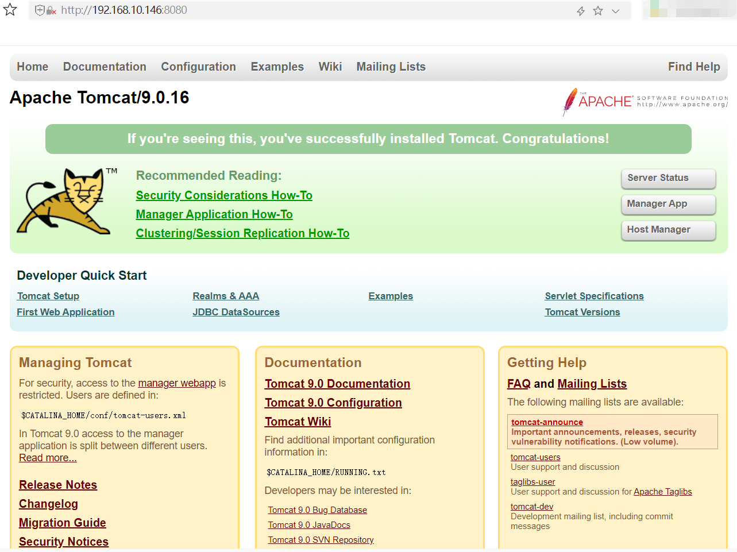The width and height of the screenshot is (737, 552).
Task: Click the $CATALINA_HOME/conf/tomcat-users.xml path text
Action: click(x=103, y=415)
